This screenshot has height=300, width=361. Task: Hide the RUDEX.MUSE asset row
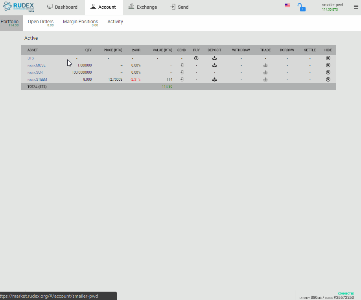328,65
